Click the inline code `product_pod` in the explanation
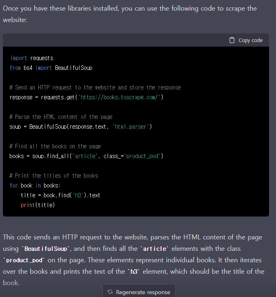The width and height of the screenshot is (276, 297). pyautogui.click(x=24, y=260)
